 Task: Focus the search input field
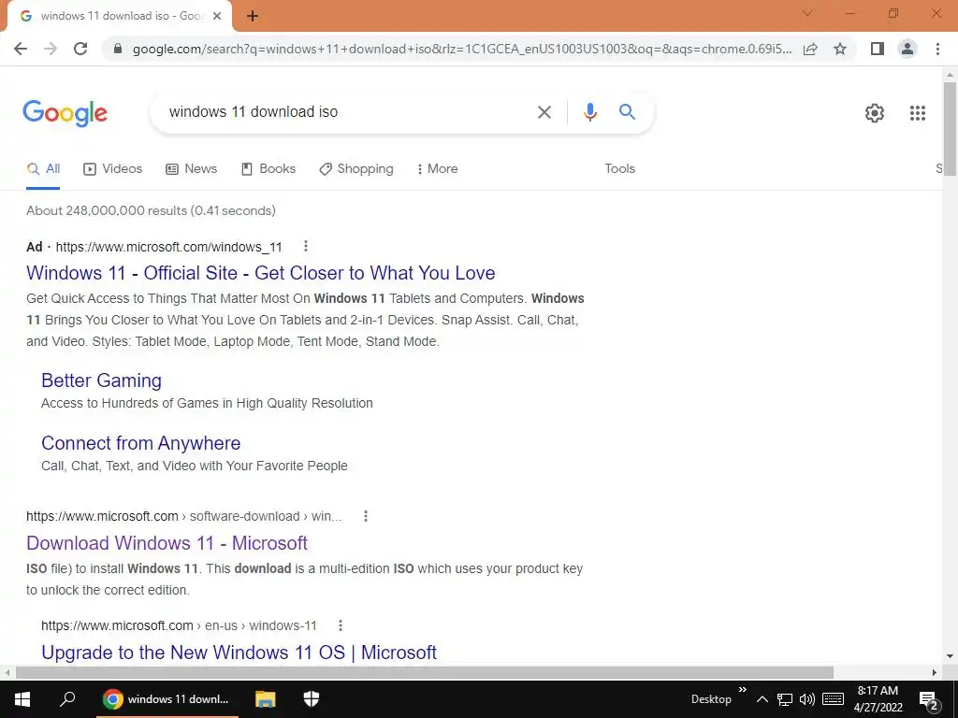(348, 112)
